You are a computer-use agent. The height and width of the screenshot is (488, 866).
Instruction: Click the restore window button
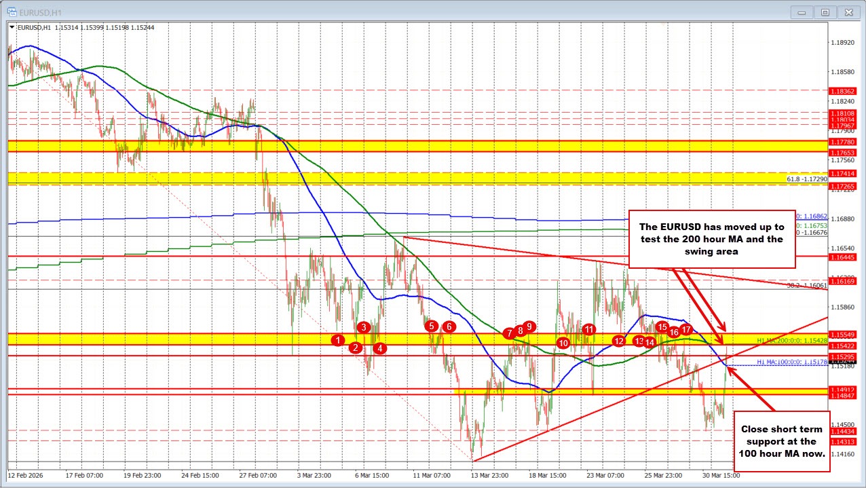coord(825,12)
